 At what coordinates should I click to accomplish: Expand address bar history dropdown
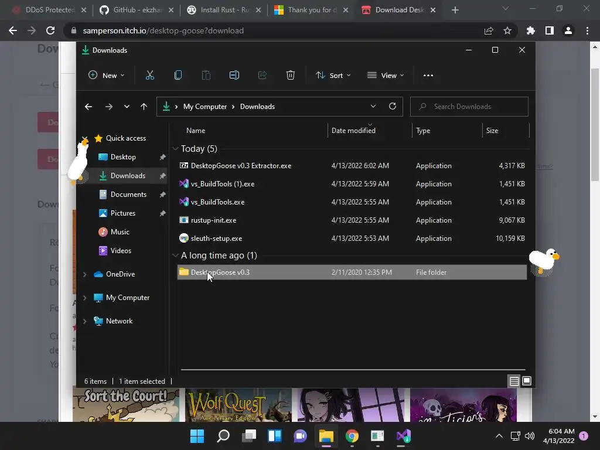[x=373, y=107]
